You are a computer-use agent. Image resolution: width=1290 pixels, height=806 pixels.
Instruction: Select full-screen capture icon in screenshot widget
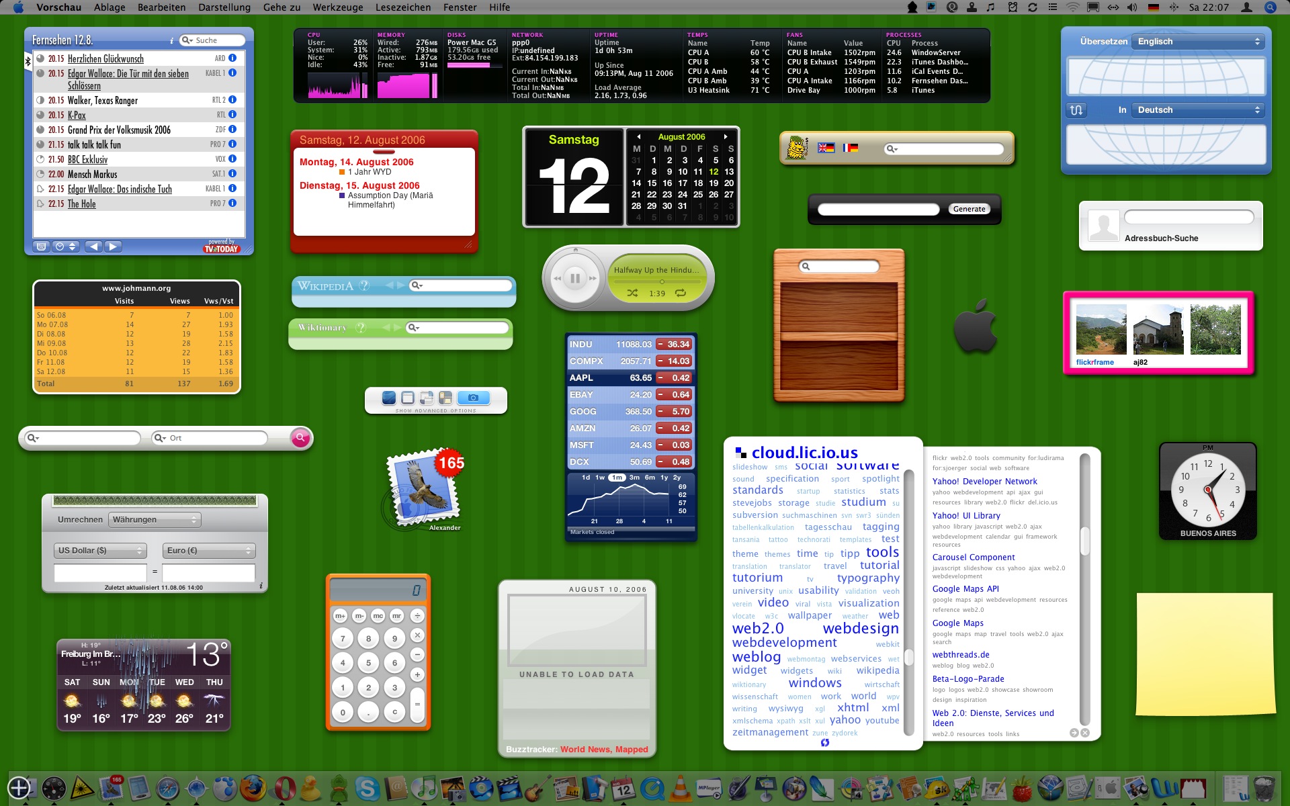[389, 398]
